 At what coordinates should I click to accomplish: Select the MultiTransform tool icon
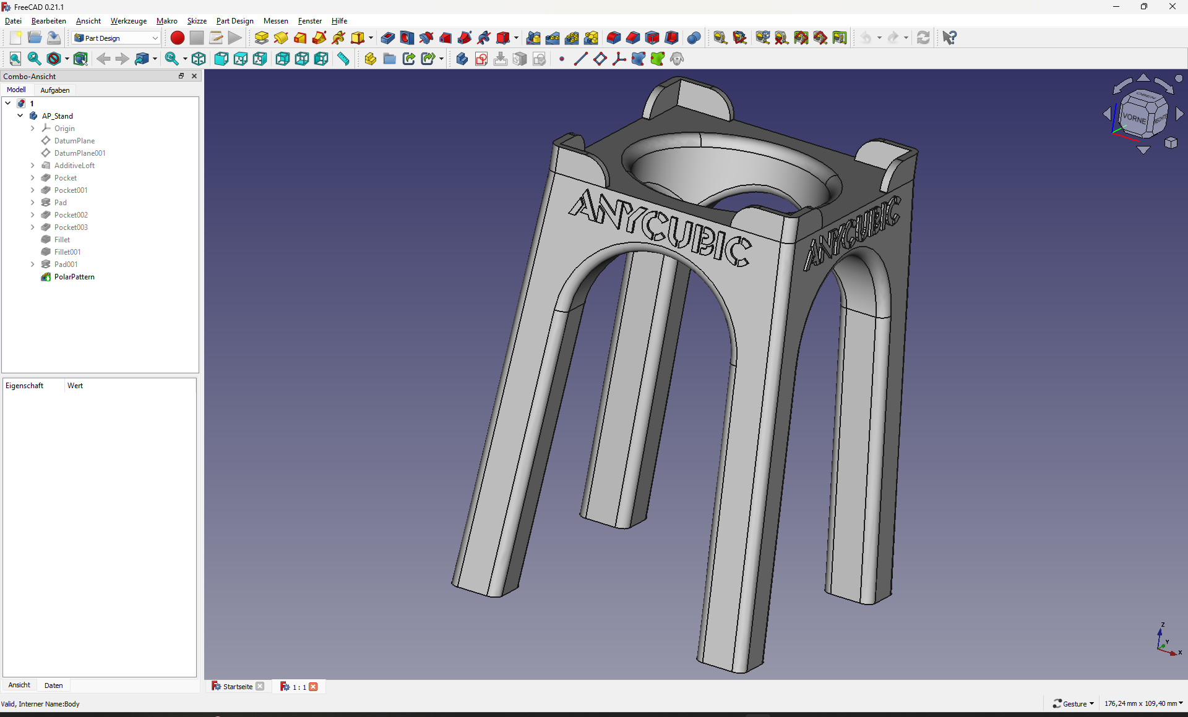click(591, 38)
